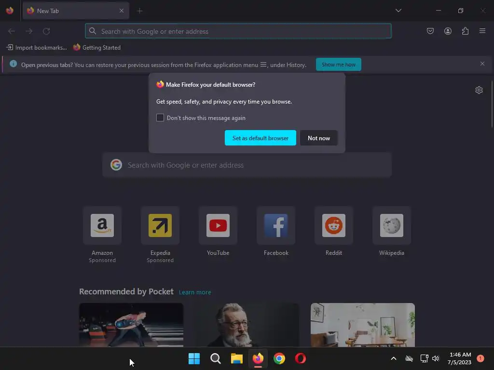Viewport: 494px width, 370px height.
Task: Focus the top address bar field
Action: point(238,31)
